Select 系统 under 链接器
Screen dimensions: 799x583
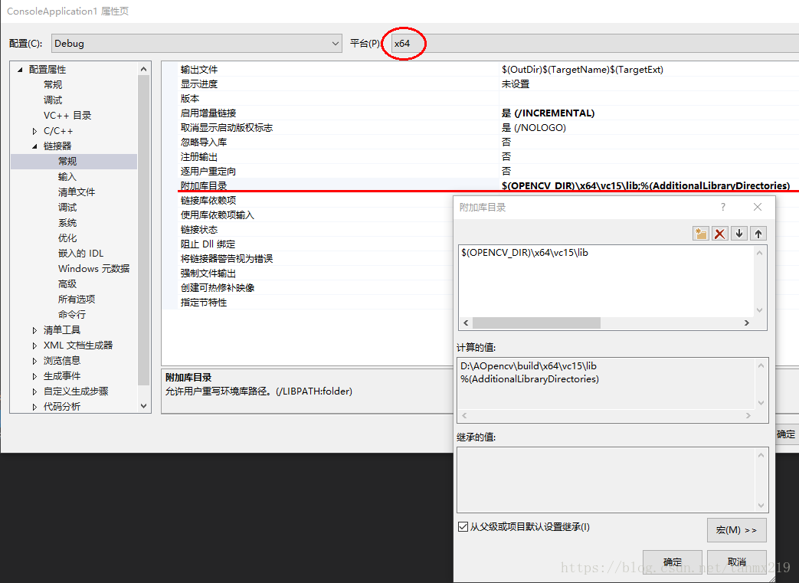pyautogui.click(x=67, y=223)
